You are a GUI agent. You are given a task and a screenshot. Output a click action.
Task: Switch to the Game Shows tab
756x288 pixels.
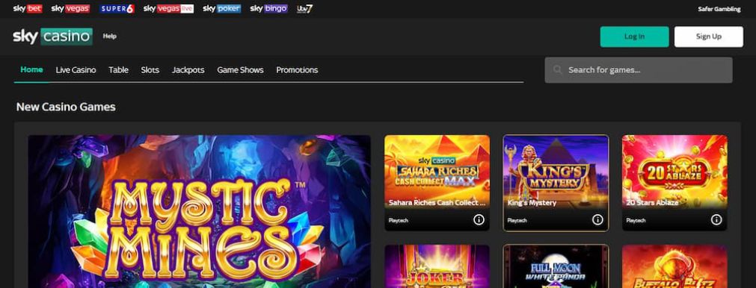pyautogui.click(x=240, y=69)
